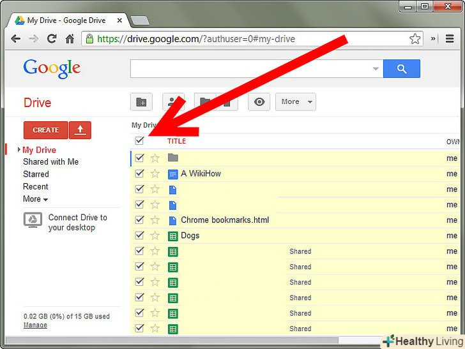Star the A WikiHow document
465x349 pixels.
155,174
